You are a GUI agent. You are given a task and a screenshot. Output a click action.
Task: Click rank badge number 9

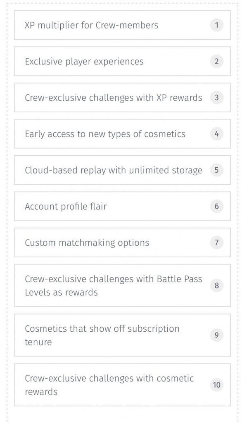click(217, 335)
